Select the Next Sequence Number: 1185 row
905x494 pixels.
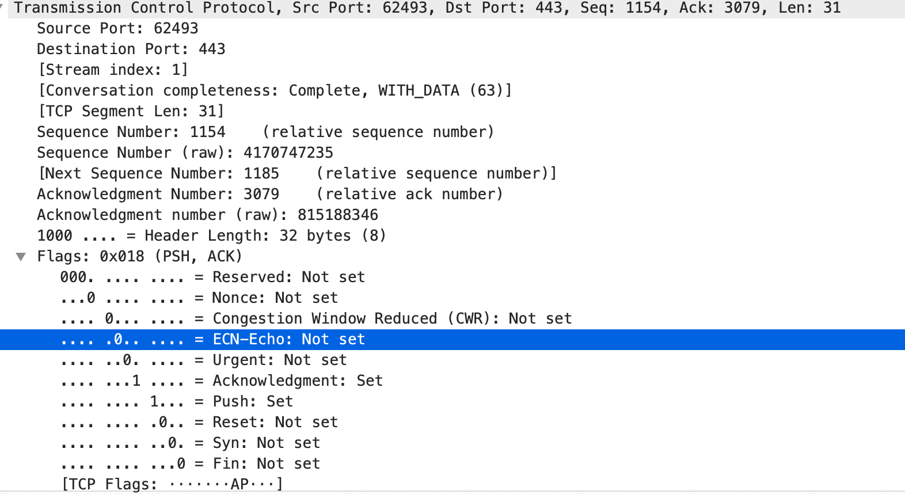(x=297, y=173)
